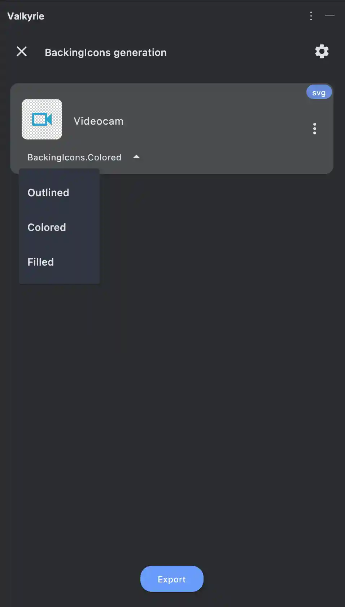Click the BackingIcons generation header text
345x607 pixels.
point(106,52)
